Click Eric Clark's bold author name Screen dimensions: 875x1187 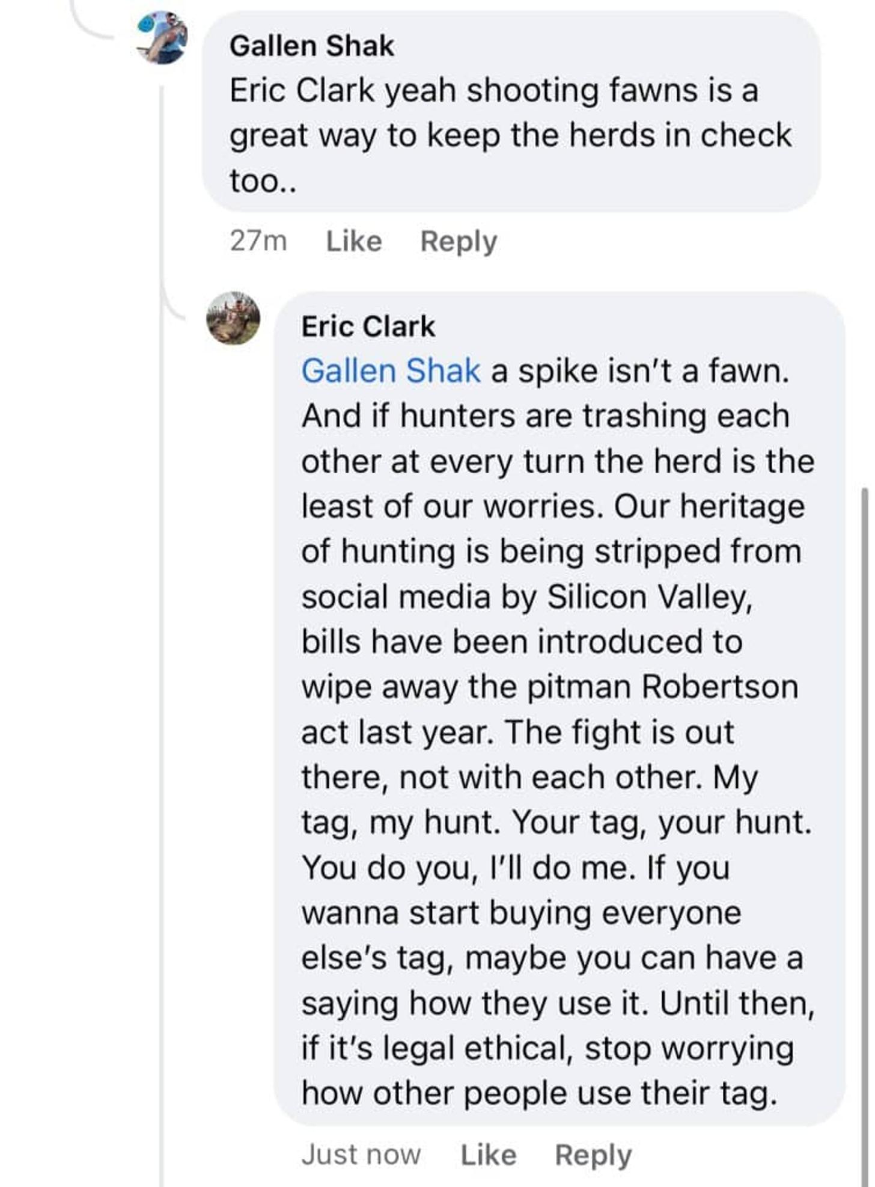click(x=368, y=327)
